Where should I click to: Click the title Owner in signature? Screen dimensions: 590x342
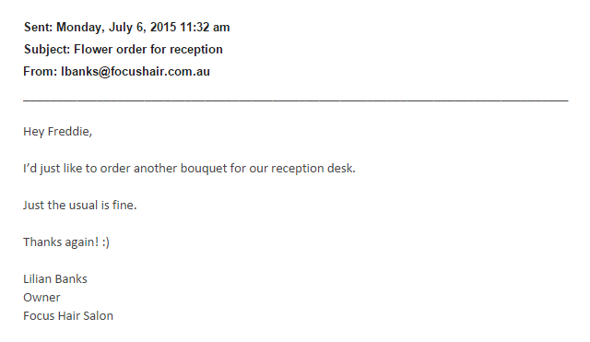(41, 298)
